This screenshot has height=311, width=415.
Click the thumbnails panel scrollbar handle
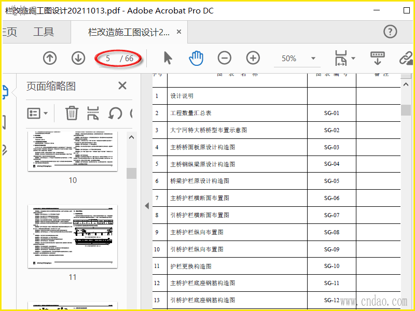[132, 174]
